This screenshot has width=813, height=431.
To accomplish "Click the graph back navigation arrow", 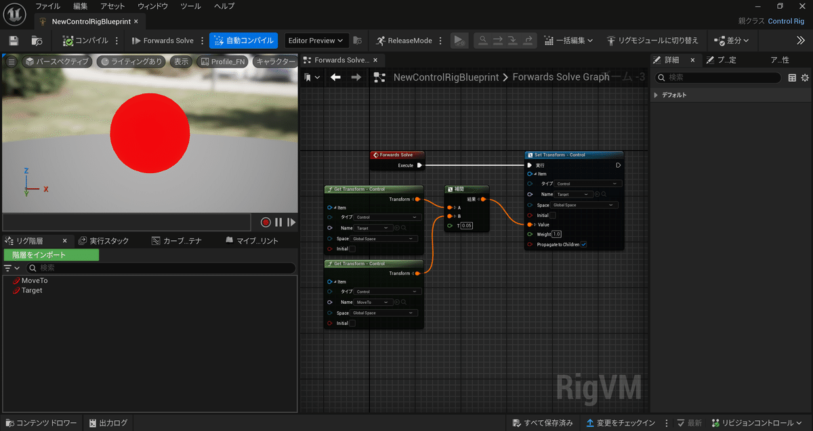I will coord(335,77).
